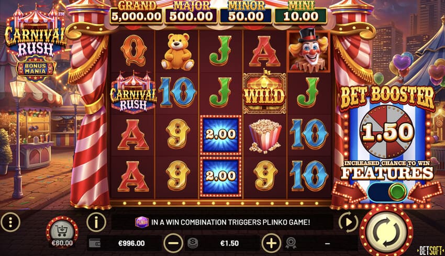Screen dimensions: 445x256
Task: Click the wallet balance icon
Action: point(95,243)
